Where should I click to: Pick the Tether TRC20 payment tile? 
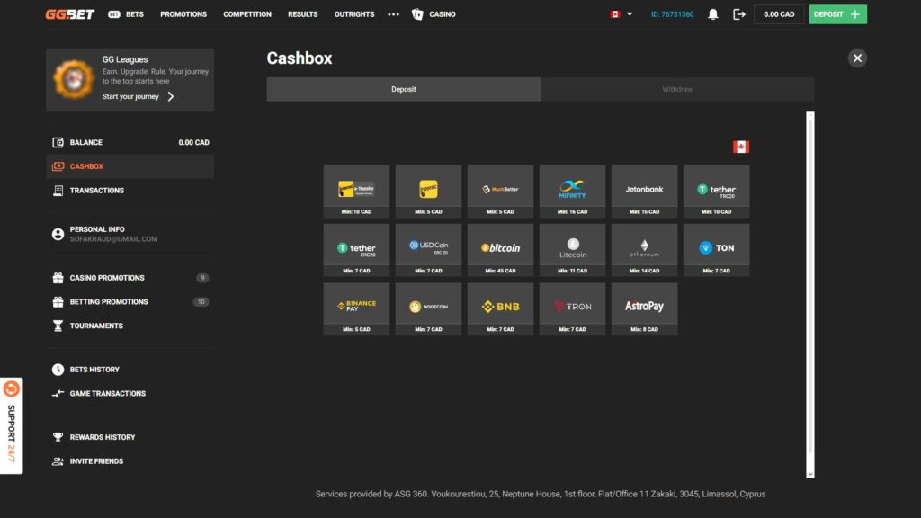coord(716,188)
